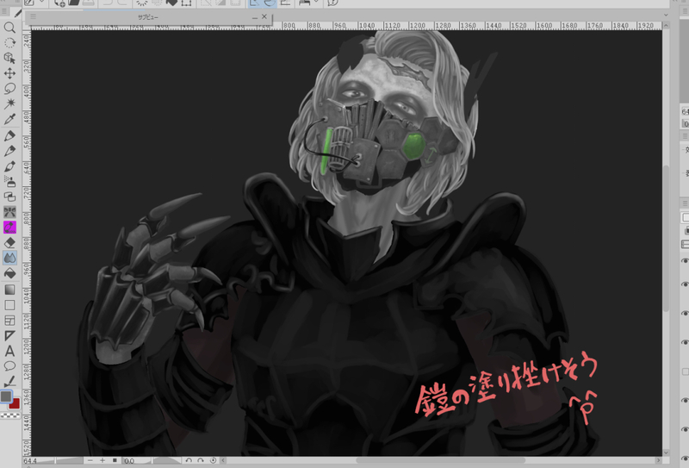This screenshot has height=468, width=689.
Task: Select the Pen tool
Action: click(9, 135)
